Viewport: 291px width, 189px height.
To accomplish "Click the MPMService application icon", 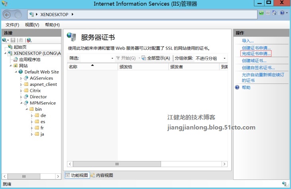I will (26, 103).
